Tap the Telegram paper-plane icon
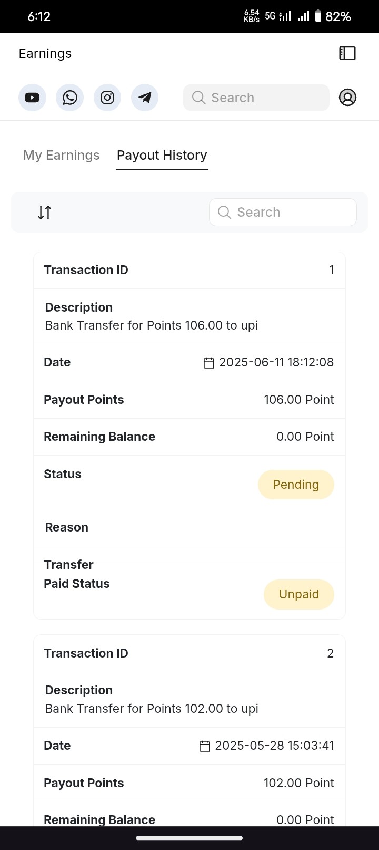Screen dimensions: 379x850 (145, 98)
